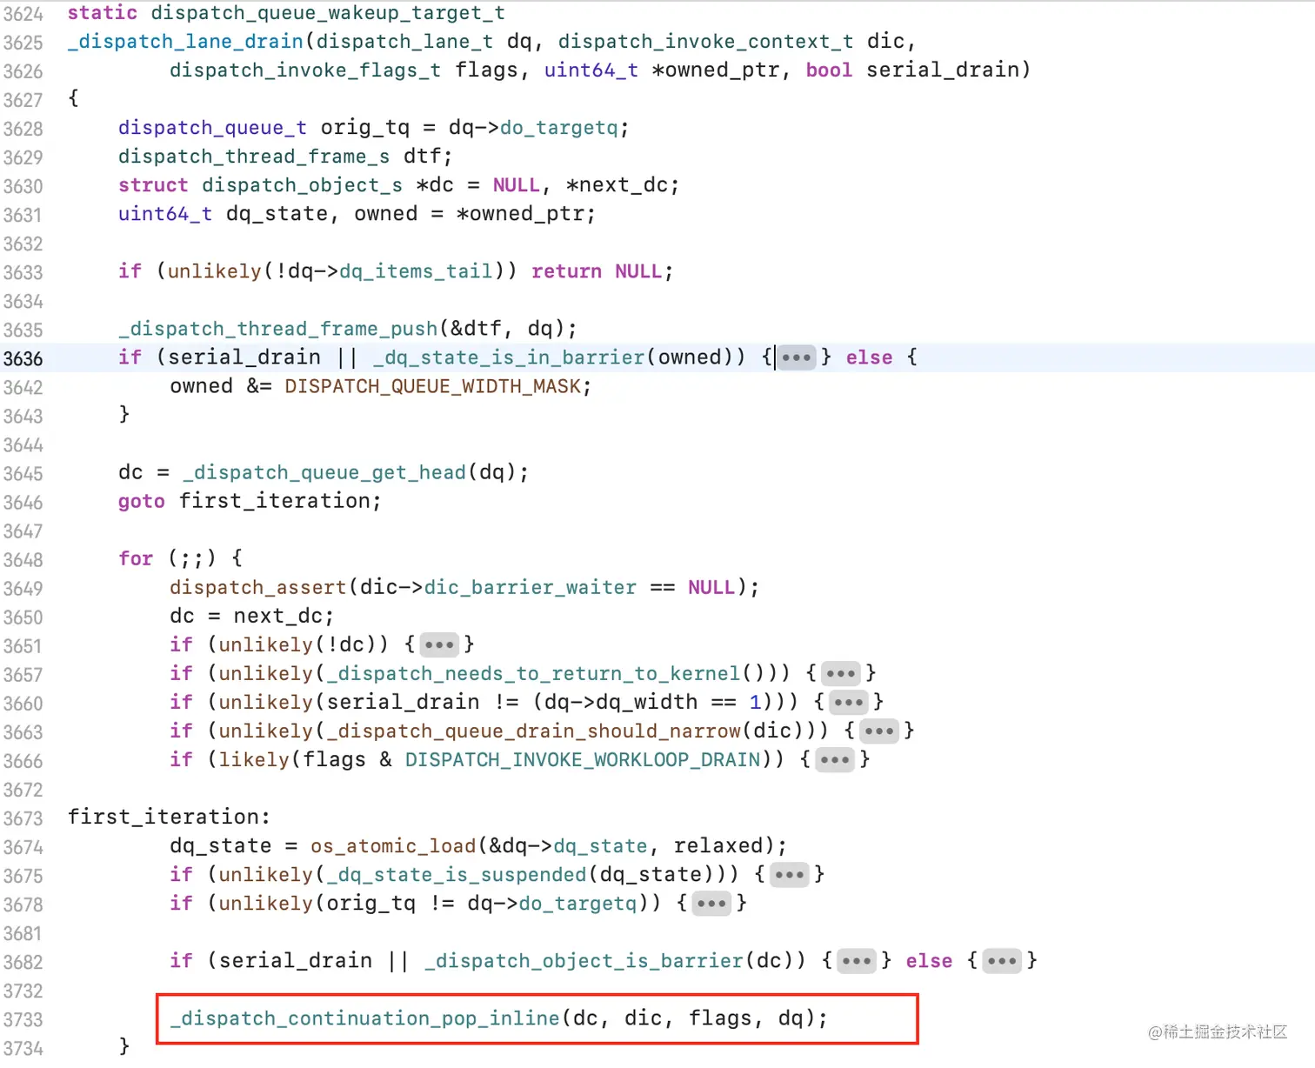The image size is (1315, 1068).
Task: Expand fold after _dispatch_queue_drain_should_narrow check
Action: click(x=879, y=731)
